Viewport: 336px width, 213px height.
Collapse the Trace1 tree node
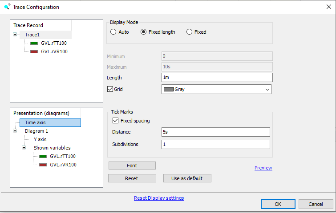click(16, 35)
